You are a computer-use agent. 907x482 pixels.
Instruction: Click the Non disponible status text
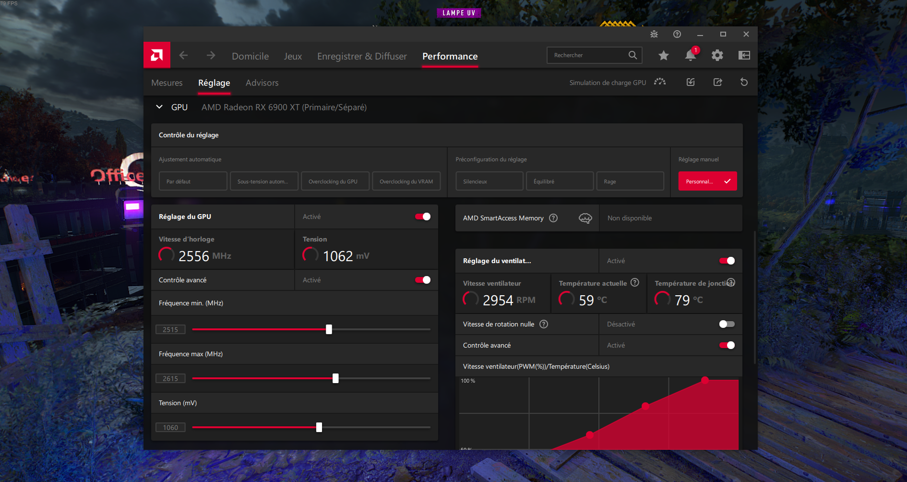click(630, 218)
